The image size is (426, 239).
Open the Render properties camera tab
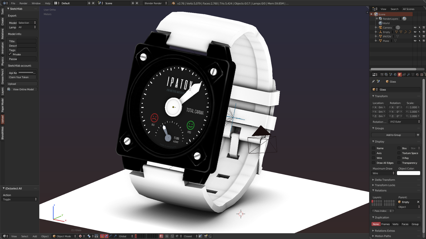(382, 75)
